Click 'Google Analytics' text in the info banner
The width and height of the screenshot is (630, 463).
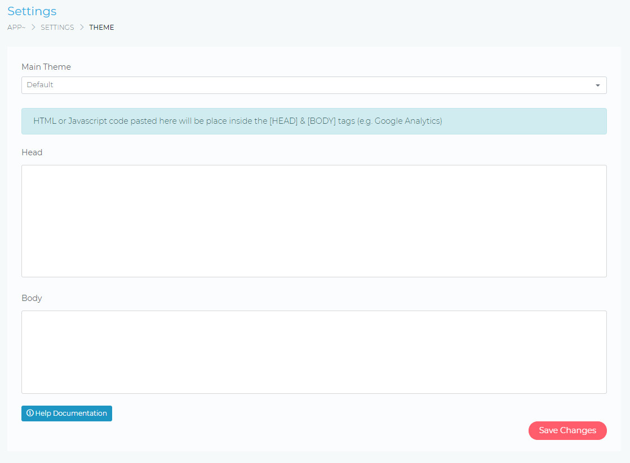coord(407,121)
